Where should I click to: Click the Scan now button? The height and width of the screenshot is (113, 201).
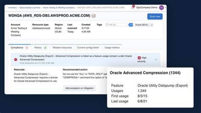click(x=155, y=17)
